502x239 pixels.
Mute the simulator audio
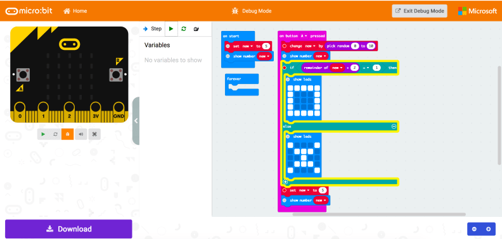click(x=81, y=134)
